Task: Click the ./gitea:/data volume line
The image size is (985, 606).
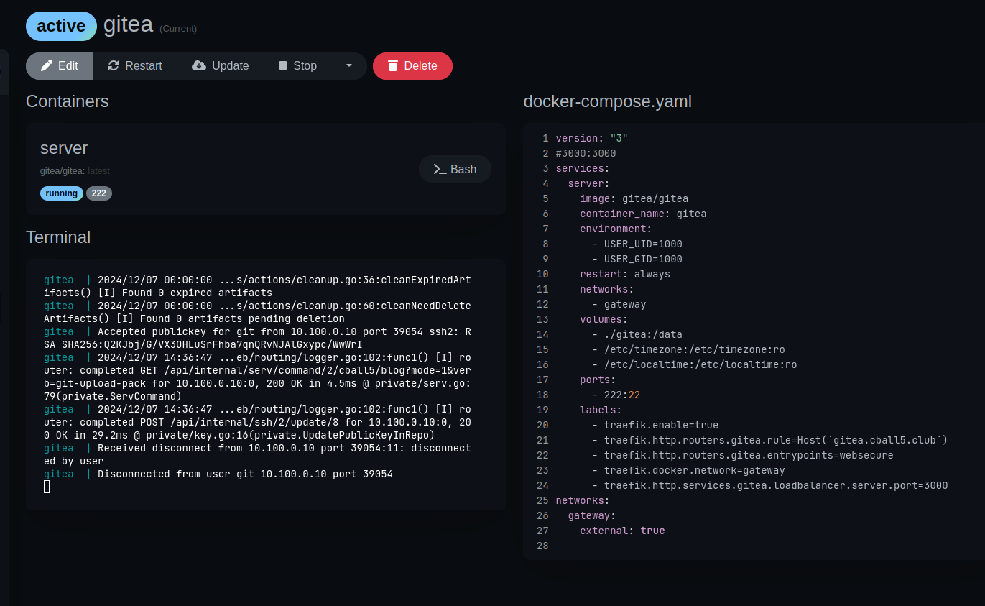Action: click(637, 334)
